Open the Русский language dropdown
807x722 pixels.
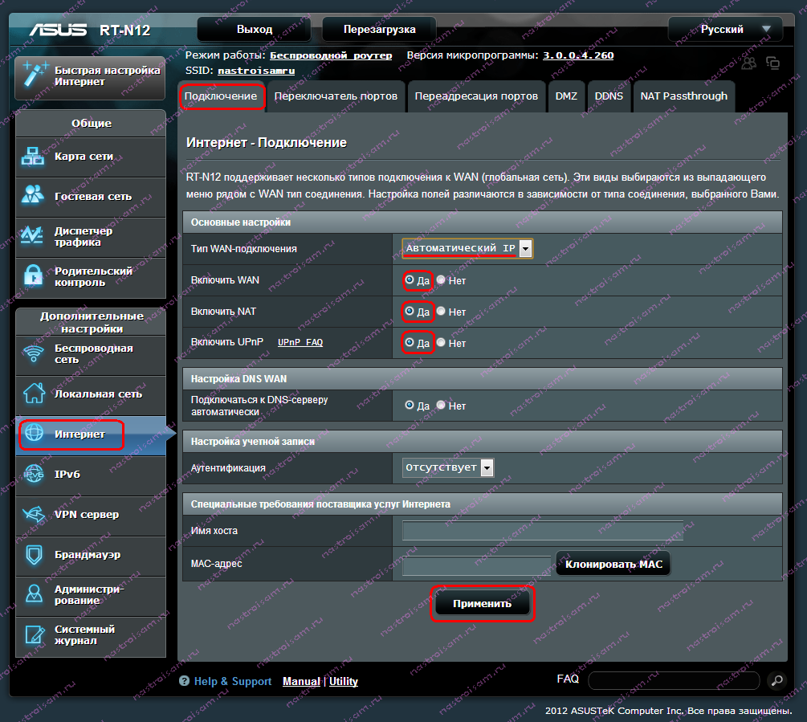pyautogui.click(x=725, y=30)
